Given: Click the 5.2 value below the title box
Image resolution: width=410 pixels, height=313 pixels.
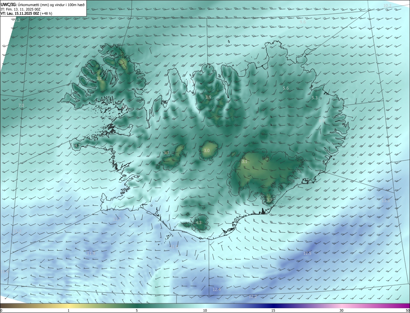Looking at the screenshot, I should [17, 20].
